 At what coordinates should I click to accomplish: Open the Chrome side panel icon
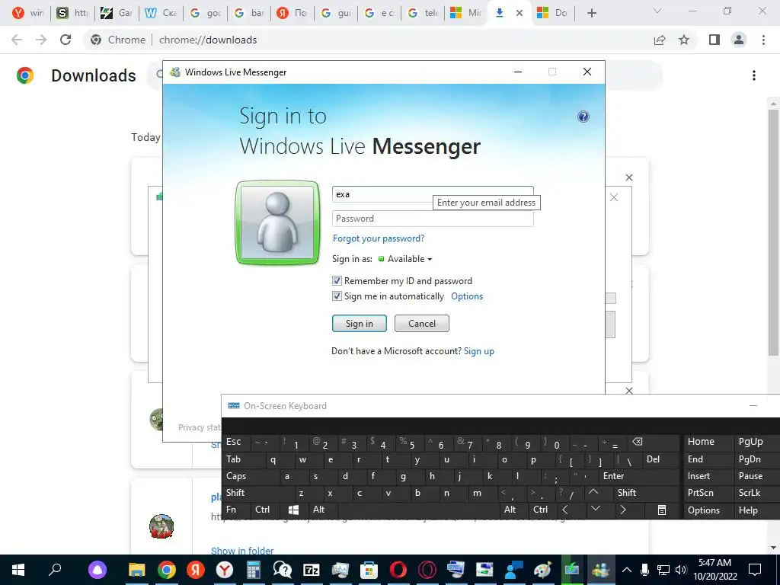[x=714, y=40]
